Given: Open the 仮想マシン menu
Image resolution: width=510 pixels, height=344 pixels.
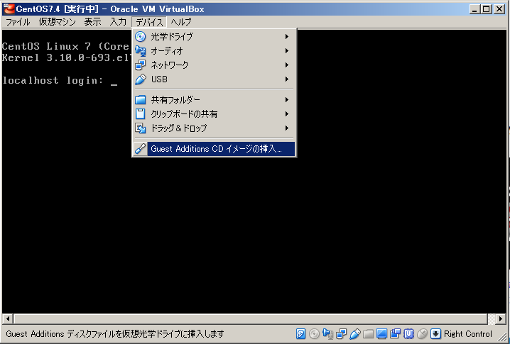Looking at the screenshot, I should click(x=58, y=22).
